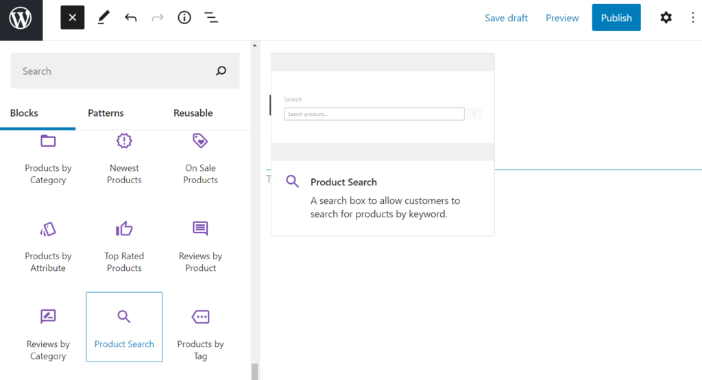
Task: Open the settings gear sidebar
Action: (x=666, y=17)
